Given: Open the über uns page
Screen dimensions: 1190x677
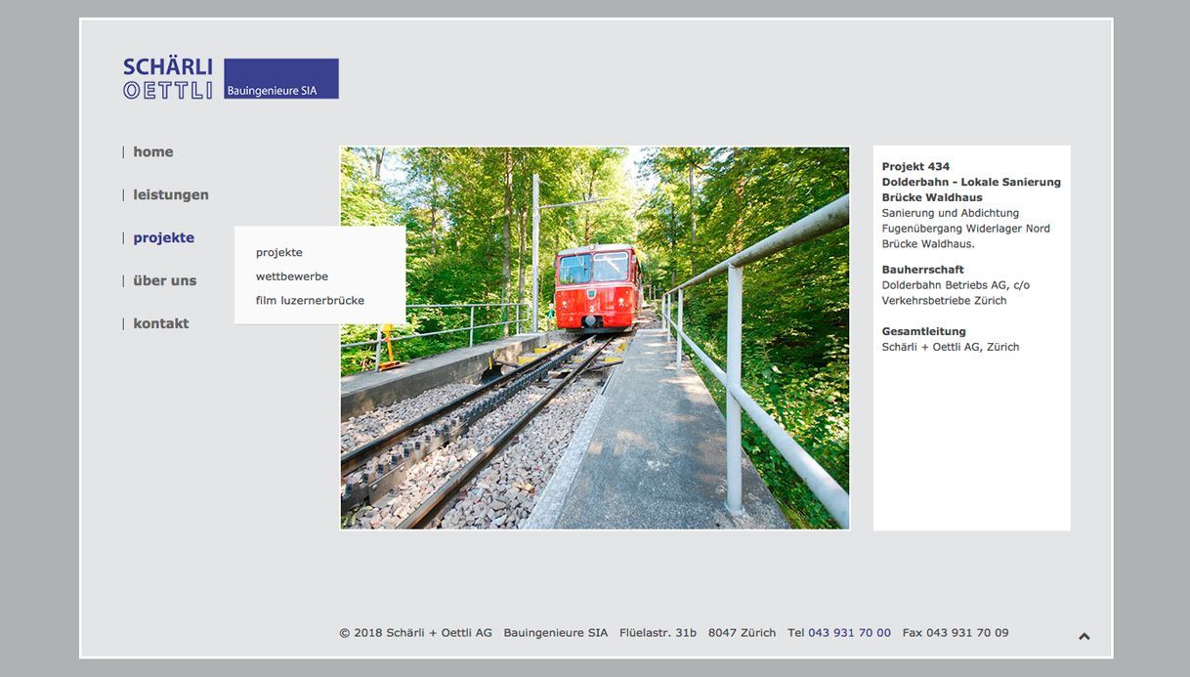Looking at the screenshot, I should (x=164, y=279).
